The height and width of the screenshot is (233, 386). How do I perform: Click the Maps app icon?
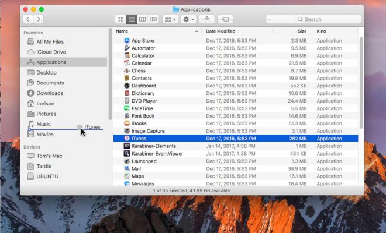pyautogui.click(x=127, y=176)
